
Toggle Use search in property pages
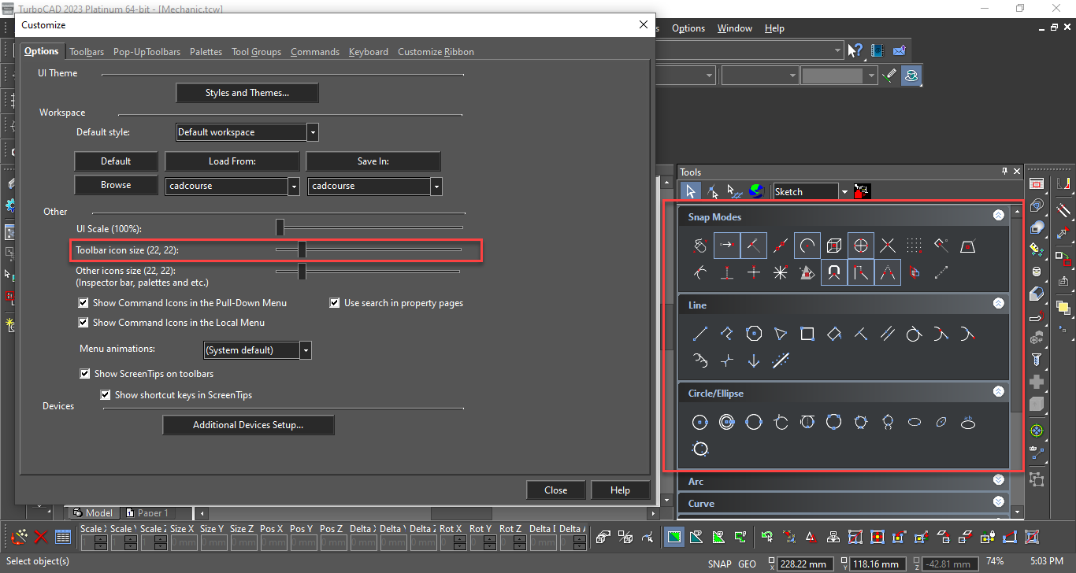(335, 303)
